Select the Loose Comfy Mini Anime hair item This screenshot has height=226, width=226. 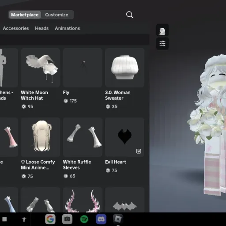(x=41, y=137)
